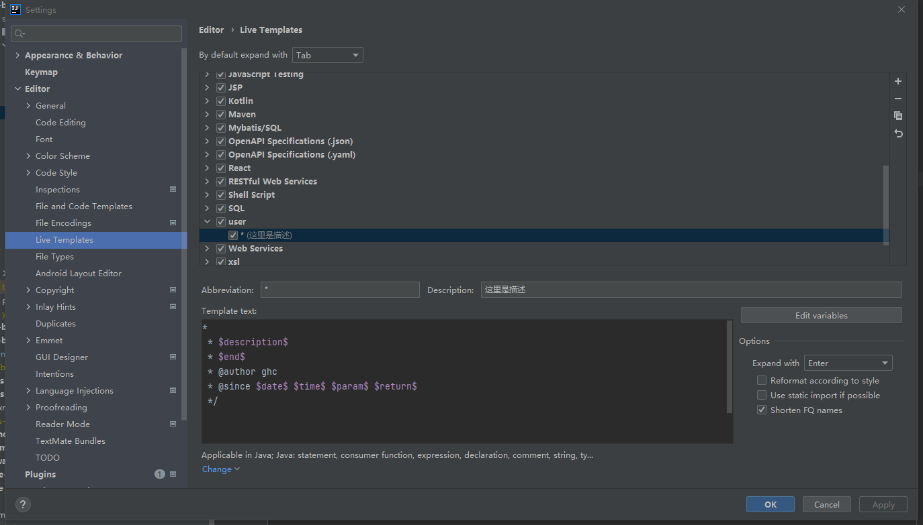Toggle the user template group checkbox
The height and width of the screenshot is (525, 923).
220,222
